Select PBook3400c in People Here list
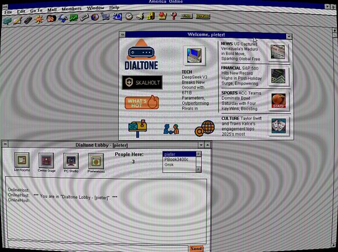338x252 pixels. (179, 159)
